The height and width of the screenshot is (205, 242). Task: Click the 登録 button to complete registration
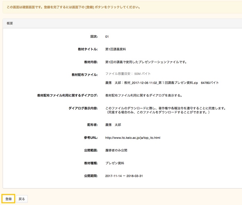tap(8, 199)
